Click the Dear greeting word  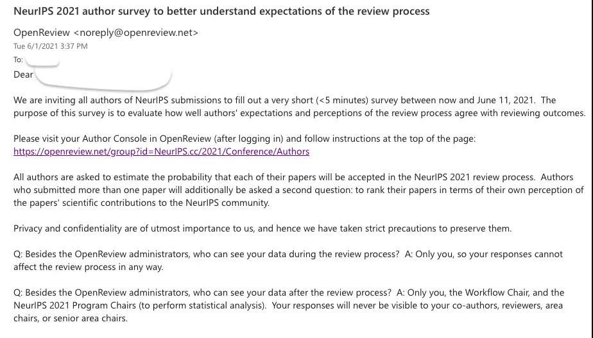(23, 74)
